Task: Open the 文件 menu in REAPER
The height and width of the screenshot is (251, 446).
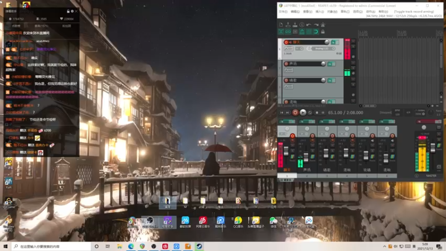Action: [283, 12]
